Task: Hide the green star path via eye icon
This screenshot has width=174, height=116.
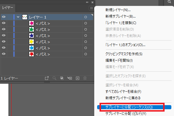Action: 4,29
